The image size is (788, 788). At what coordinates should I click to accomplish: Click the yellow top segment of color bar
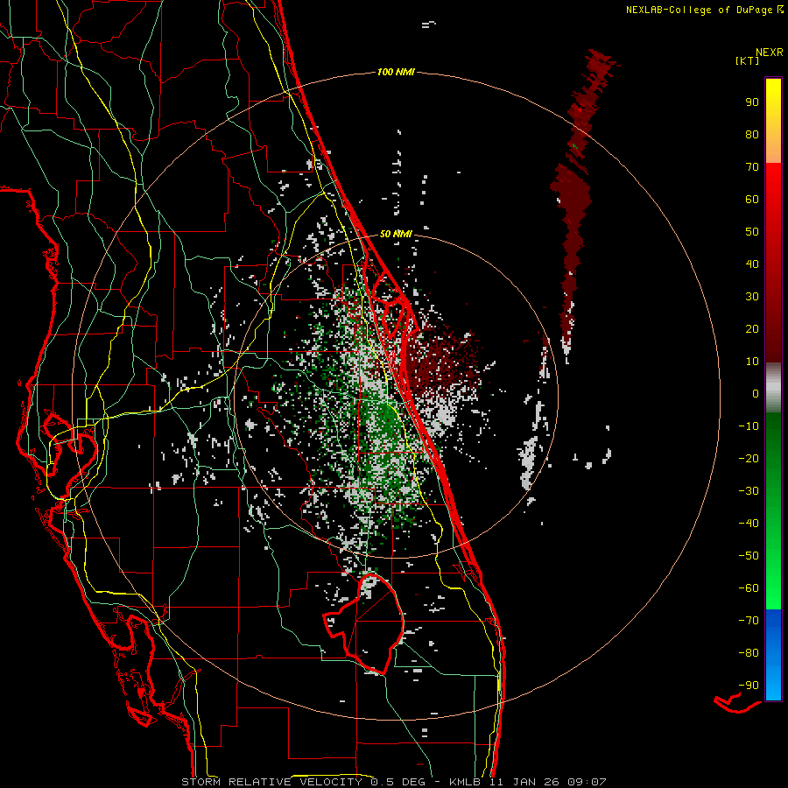click(773, 121)
